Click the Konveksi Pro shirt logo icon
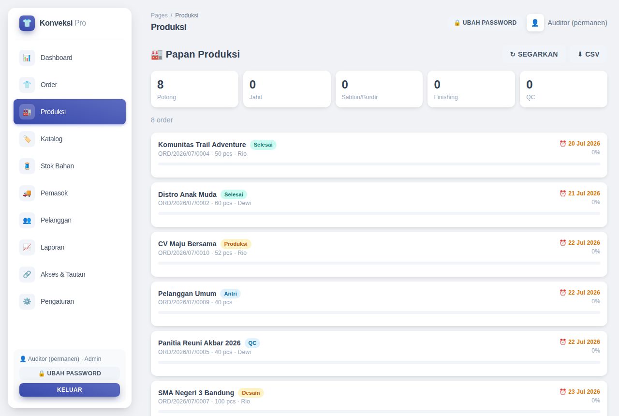This screenshot has width=619, height=416. [x=27, y=23]
